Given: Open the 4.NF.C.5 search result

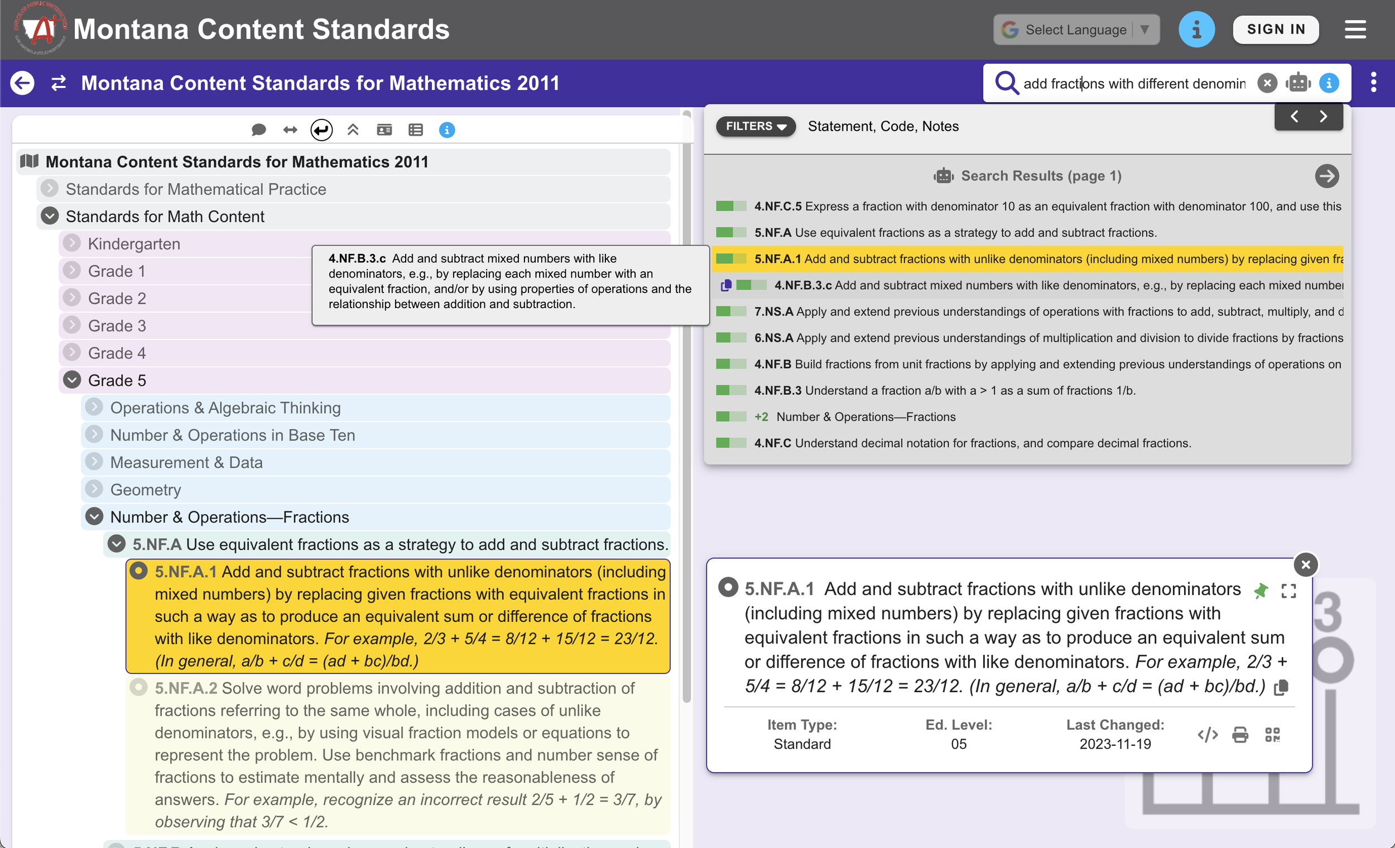Looking at the screenshot, I should (x=1028, y=206).
